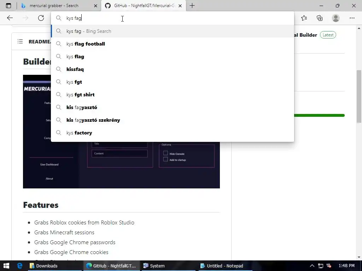Toggle Hide Console checkbox in screenshot
This screenshot has width=362, height=271.
tap(165, 153)
